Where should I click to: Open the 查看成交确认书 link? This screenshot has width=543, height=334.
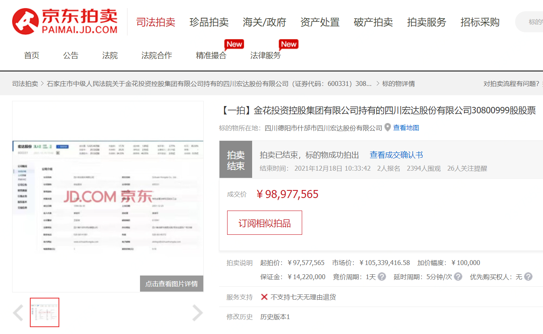tap(396, 155)
